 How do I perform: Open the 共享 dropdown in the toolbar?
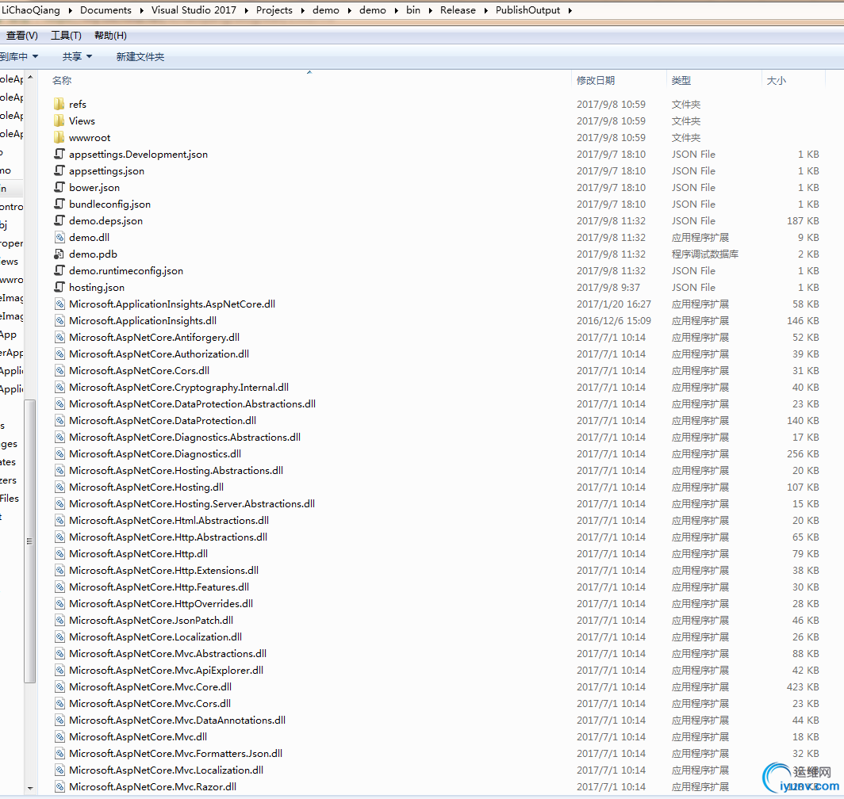[x=77, y=56]
